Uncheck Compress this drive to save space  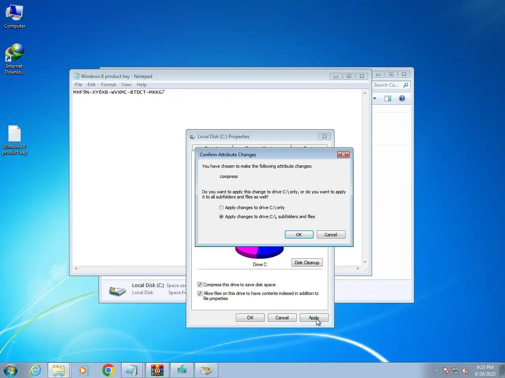click(x=200, y=285)
